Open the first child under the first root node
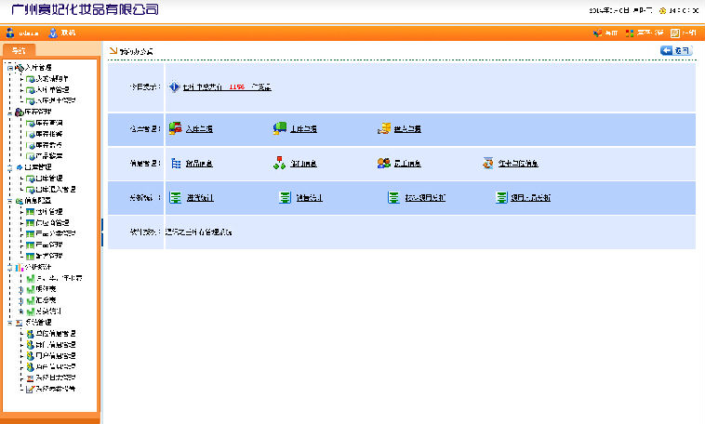This screenshot has width=705, height=424. [x=52, y=79]
